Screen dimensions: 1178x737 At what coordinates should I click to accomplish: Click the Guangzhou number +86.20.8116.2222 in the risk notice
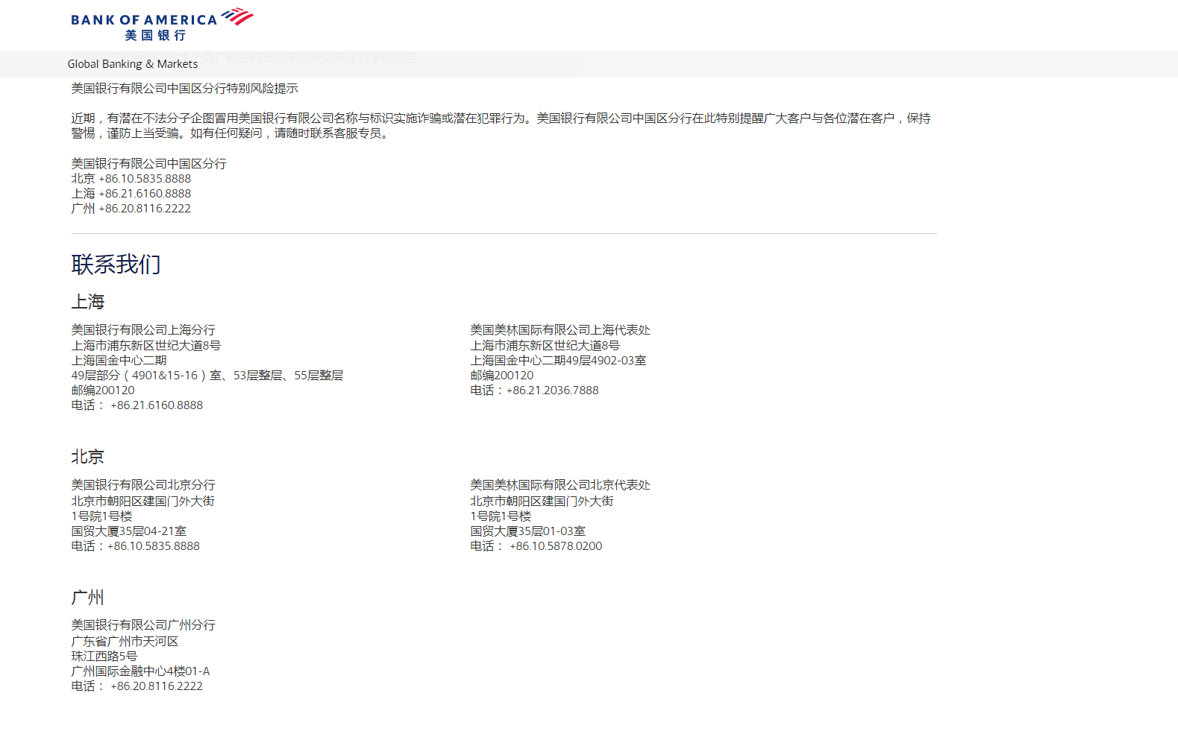click(145, 209)
